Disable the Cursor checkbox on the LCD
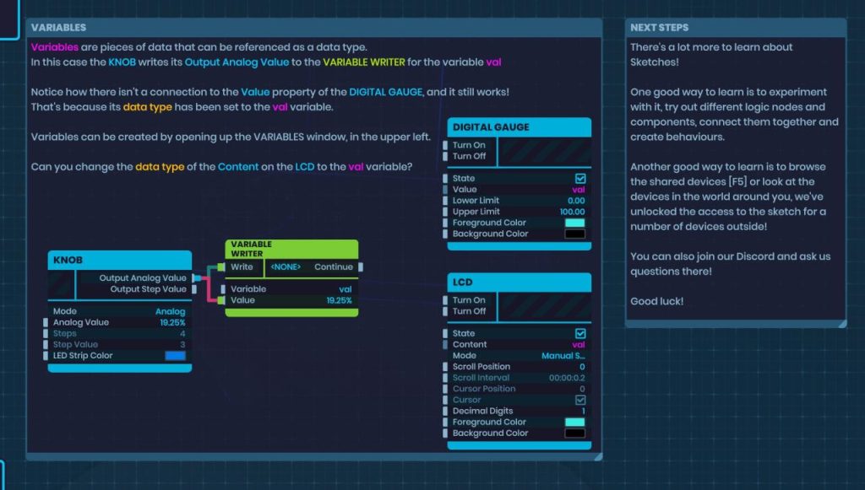This screenshot has height=490, width=865. tap(579, 400)
